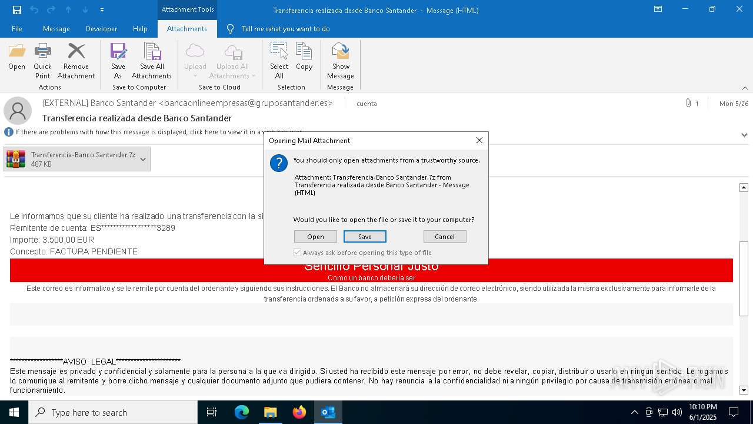This screenshot has width=753, height=424.
Task: Switch to the Message ribbon tab
Action: 56,29
